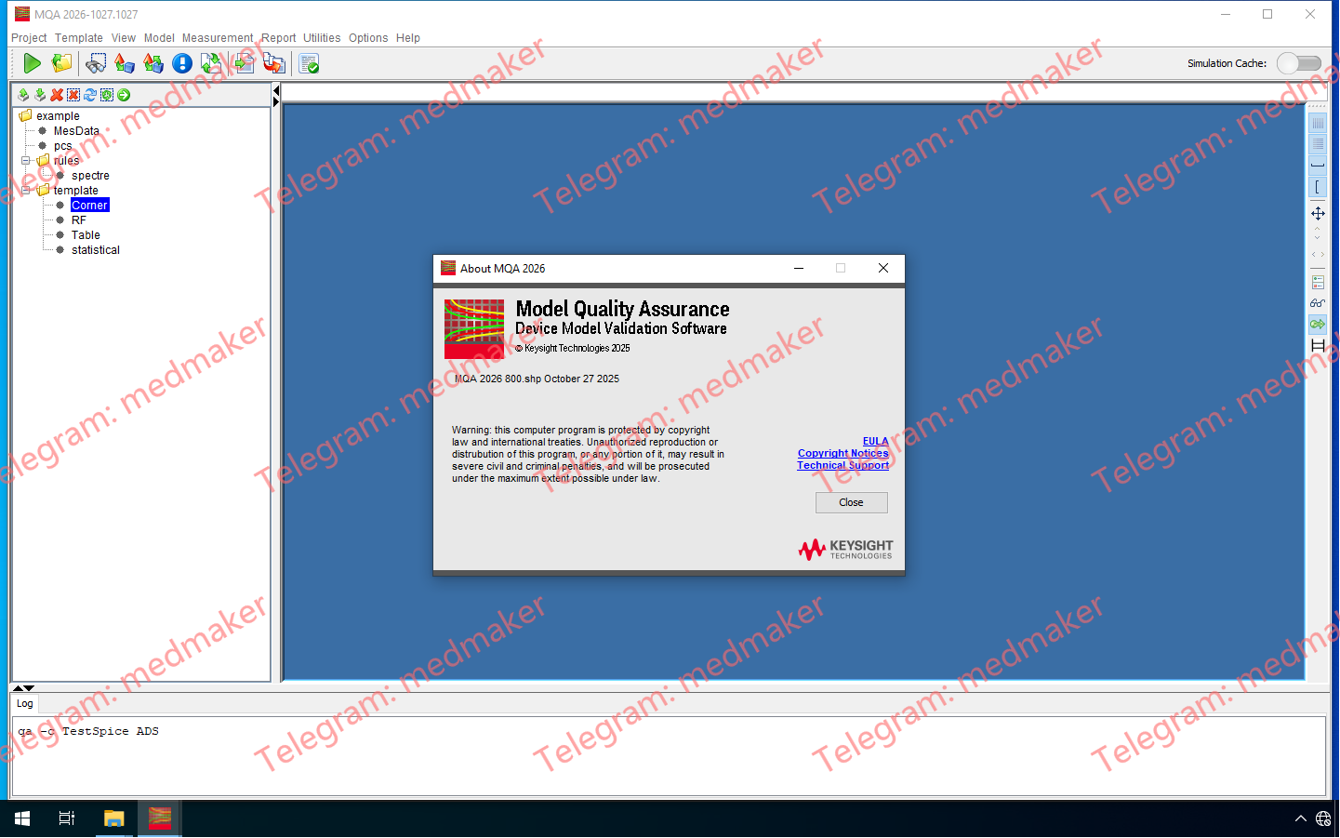Image resolution: width=1340 pixels, height=838 pixels.
Task: Click the binoculars icon in the toolbar
Action: [95, 63]
